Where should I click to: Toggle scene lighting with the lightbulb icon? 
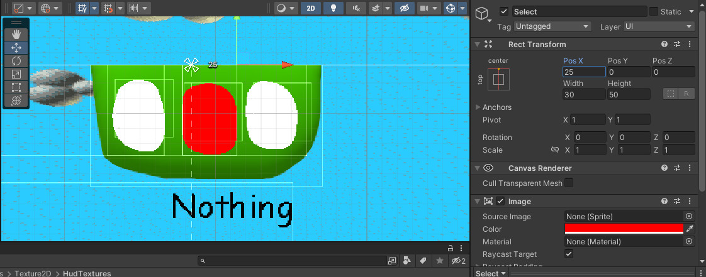tap(333, 8)
